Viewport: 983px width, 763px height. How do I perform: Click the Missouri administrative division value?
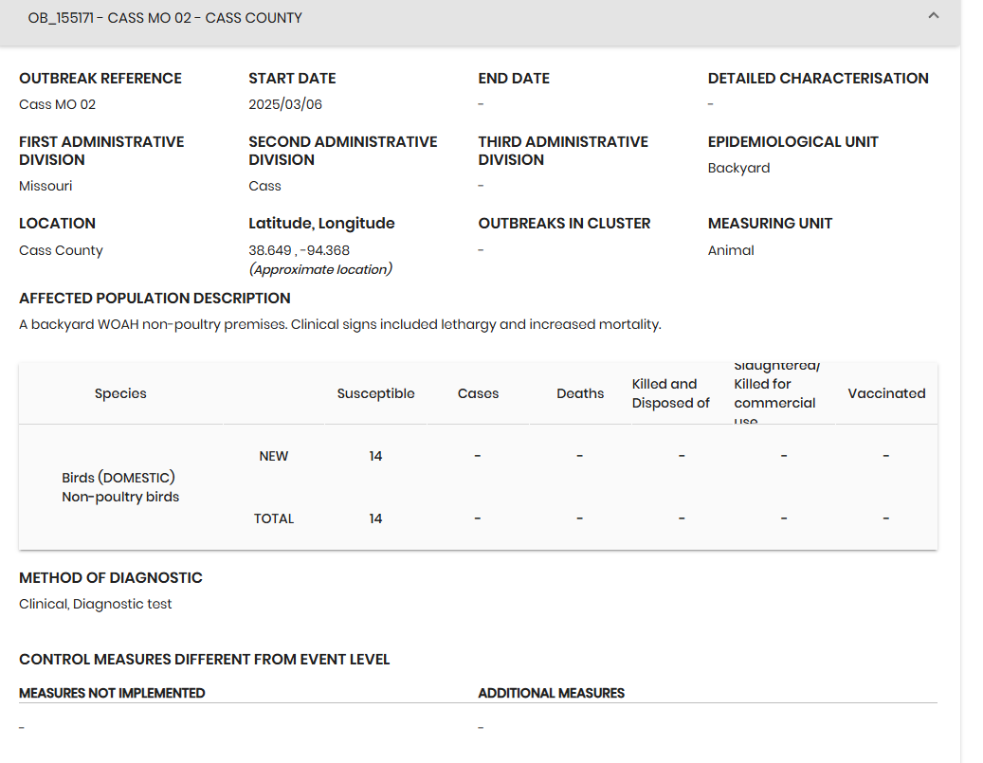point(46,186)
